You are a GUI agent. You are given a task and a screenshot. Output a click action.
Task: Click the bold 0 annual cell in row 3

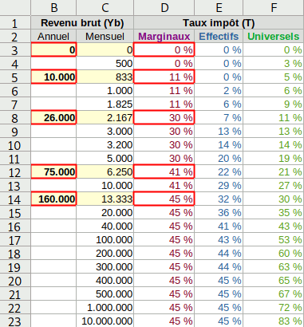click(x=53, y=50)
